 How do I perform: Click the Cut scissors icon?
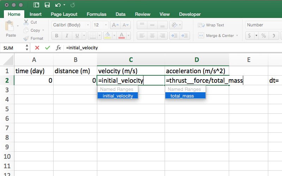click(26, 22)
